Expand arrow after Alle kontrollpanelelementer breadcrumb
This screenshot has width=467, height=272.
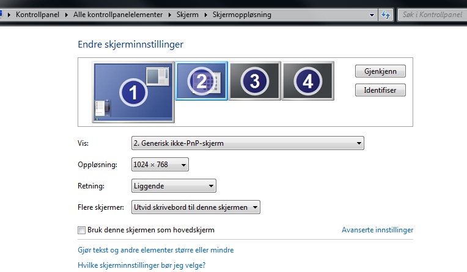[169, 15]
